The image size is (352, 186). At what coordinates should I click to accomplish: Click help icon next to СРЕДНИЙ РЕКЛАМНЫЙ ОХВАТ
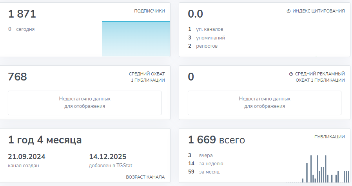tap(291, 74)
